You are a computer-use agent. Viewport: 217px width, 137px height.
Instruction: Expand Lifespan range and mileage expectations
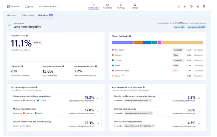click(98, 98)
